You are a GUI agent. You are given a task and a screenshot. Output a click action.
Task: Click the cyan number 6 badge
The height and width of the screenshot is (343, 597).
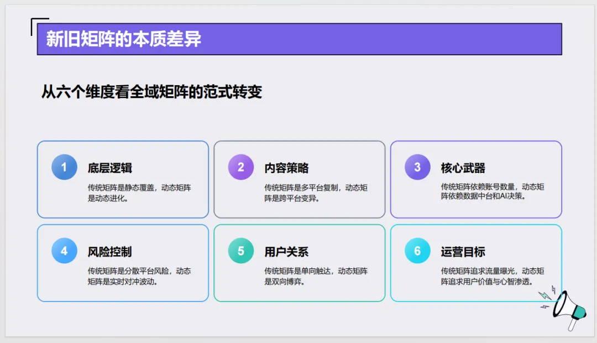(x=418, y=251)
